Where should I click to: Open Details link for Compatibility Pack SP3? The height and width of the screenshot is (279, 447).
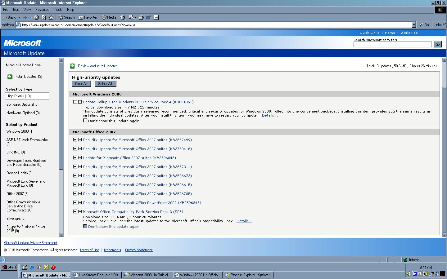[244, 221]
